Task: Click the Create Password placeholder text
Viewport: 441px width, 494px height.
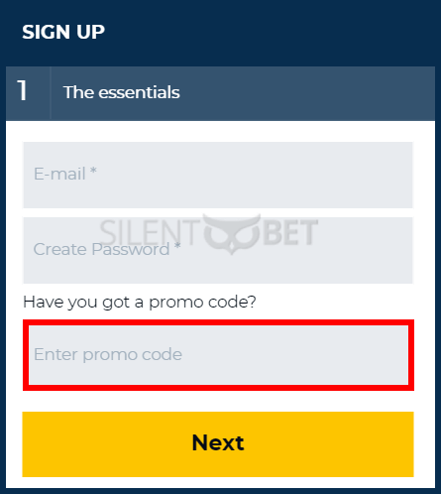Action: [x=101, y=249]
